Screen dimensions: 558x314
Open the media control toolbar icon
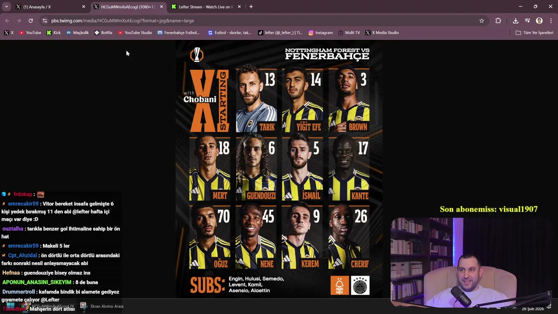pyautogui.click(x=527, y=20)
